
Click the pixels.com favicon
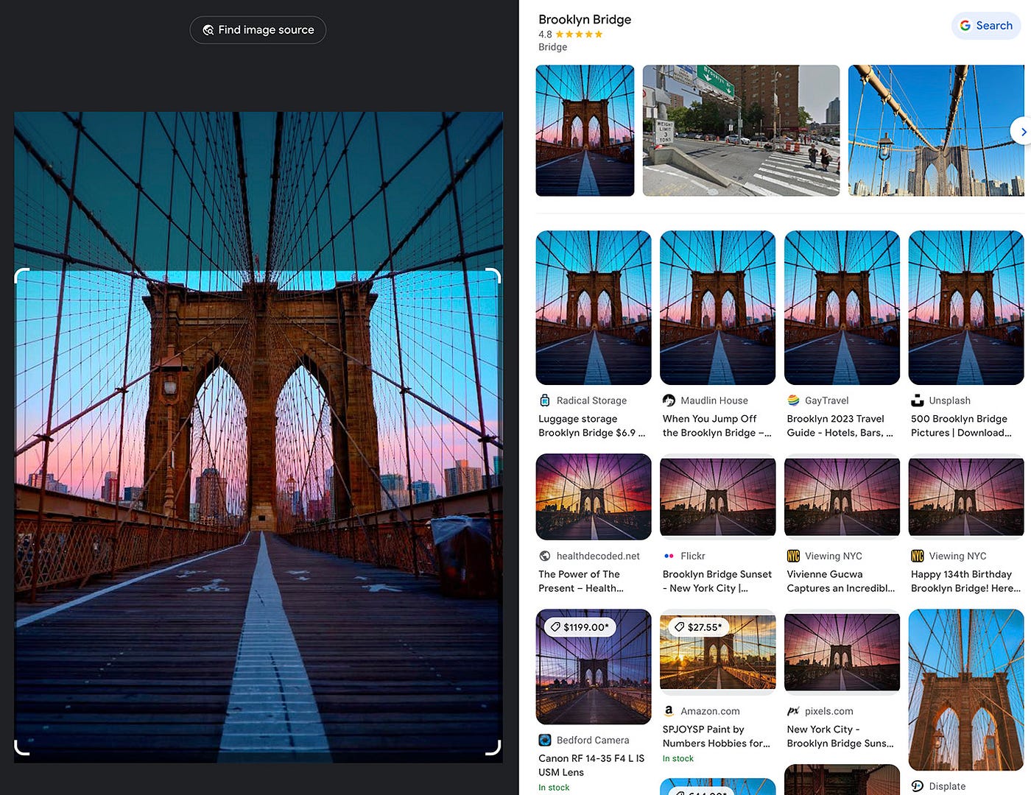coord(793,711)
